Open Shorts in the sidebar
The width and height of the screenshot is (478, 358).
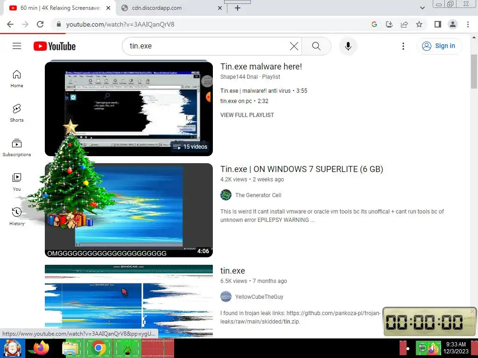[17, 113]
